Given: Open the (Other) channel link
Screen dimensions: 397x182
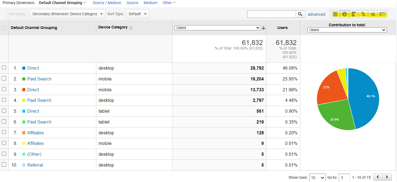Looking at the screenshot, I should 34,154.
